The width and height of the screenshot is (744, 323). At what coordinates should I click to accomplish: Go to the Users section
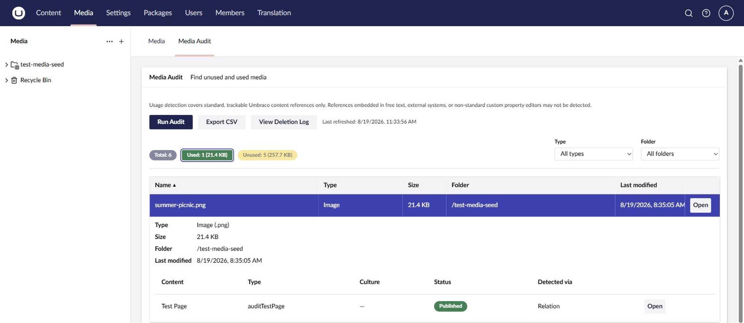tap(193, 13)
